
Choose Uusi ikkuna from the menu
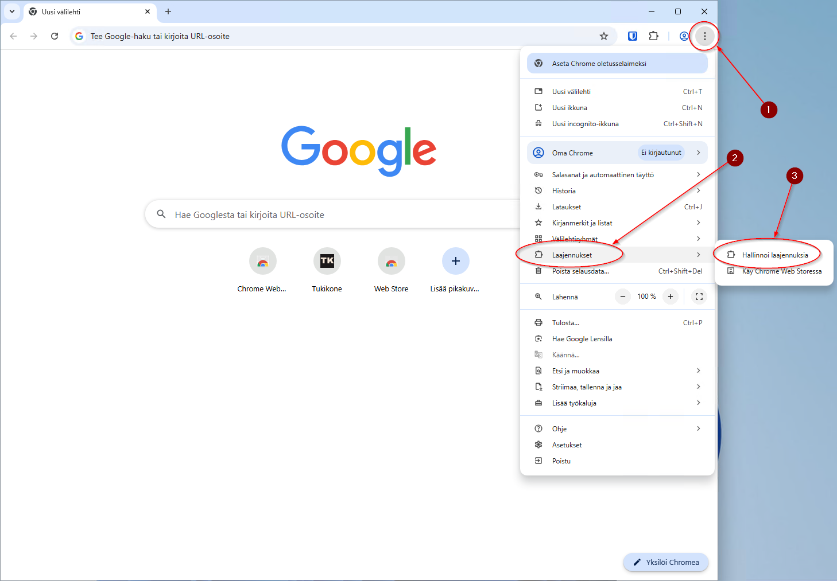tap(617, 108)
